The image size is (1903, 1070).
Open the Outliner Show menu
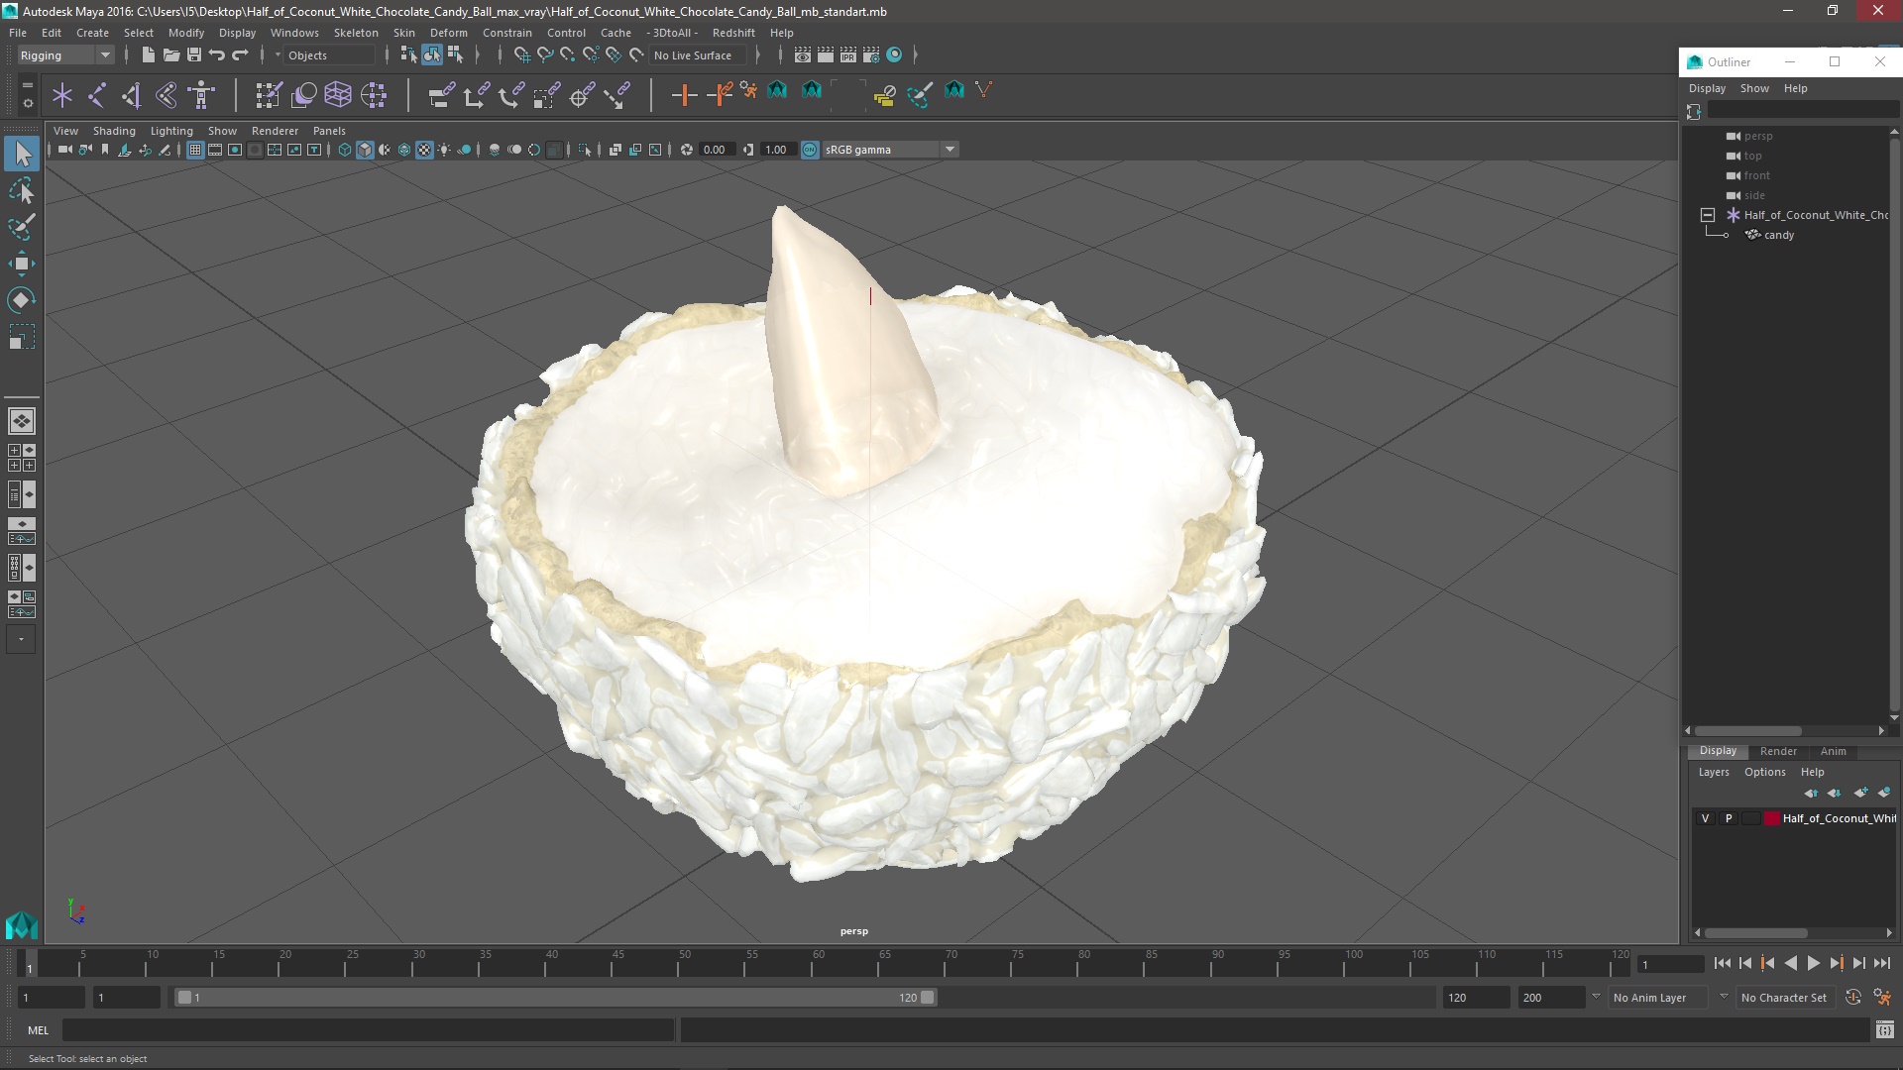(x=1754, y=88)
